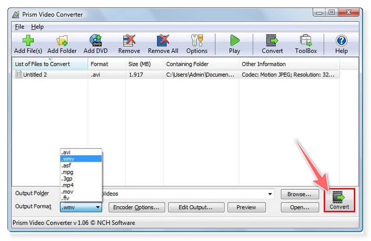Screen dimensions: 371x241
Task: Choose .avi in output format list
Action: (x=81, y=152)
